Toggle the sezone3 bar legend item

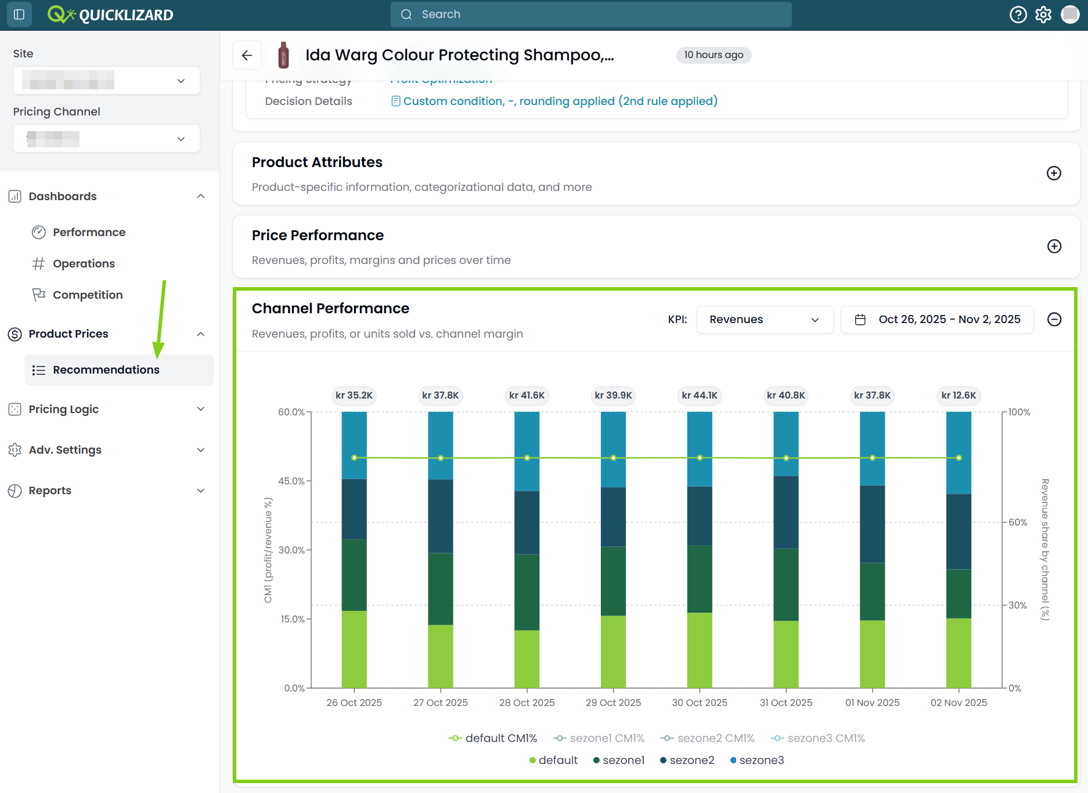[x=757, y=760]
